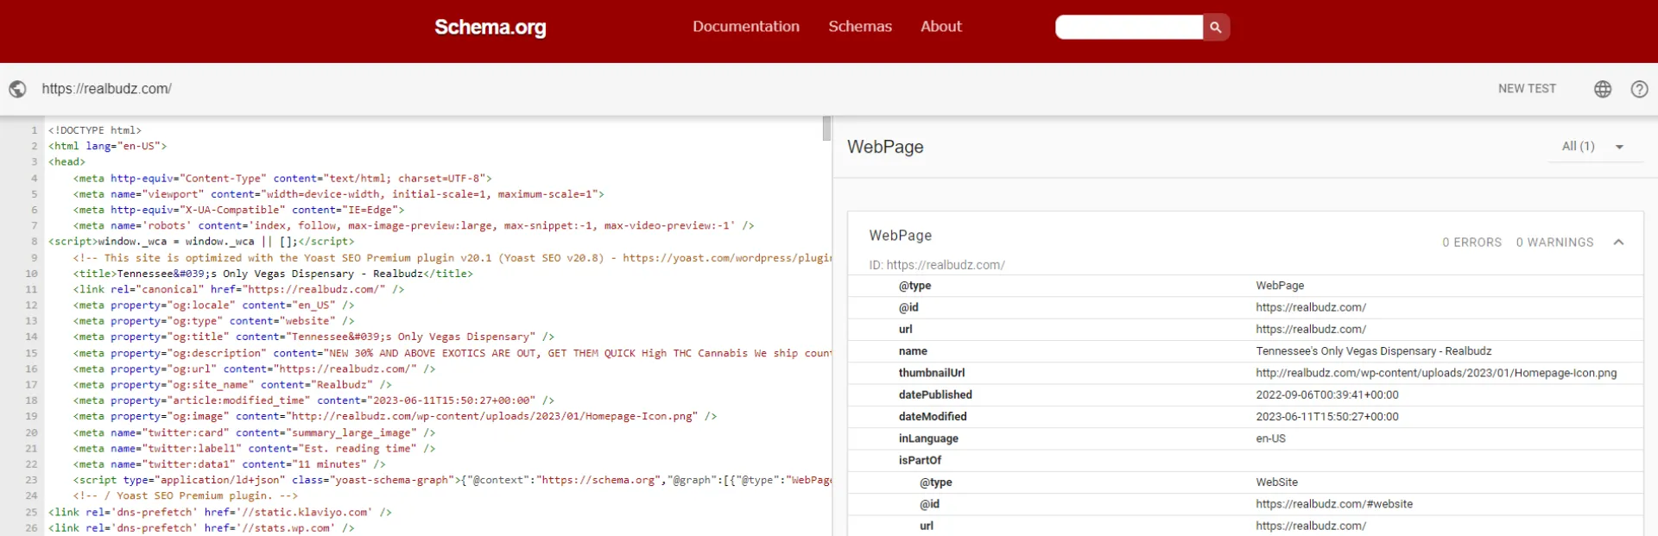Click line 23 ld+json script code
Image resolution: width=1658 pixels, height=536 pixels.
(x=432, y=480)
